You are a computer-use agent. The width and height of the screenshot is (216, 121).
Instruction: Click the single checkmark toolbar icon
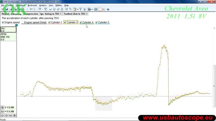pyautogui.click(x=50, y=9)
